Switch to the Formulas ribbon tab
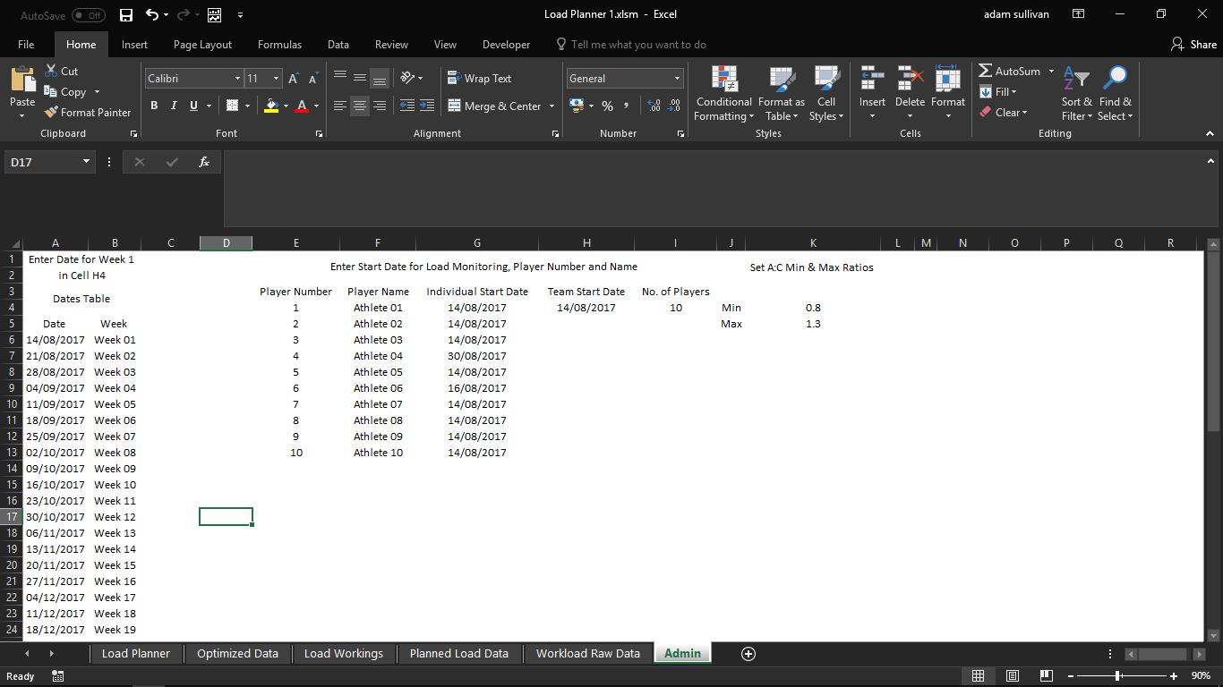This screenshot has width=1223, height=687. click(x=279, y=44)
